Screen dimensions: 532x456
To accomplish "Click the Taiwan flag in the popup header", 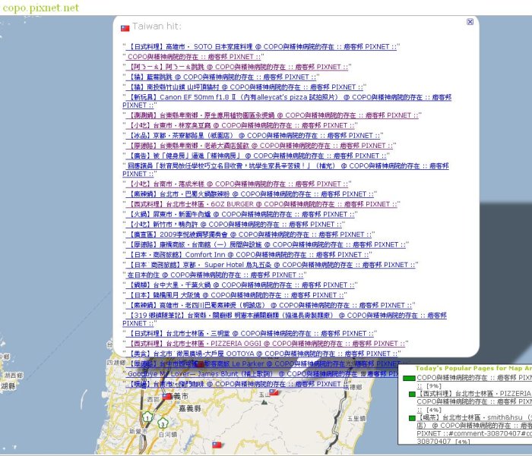I will click(125, 28).
